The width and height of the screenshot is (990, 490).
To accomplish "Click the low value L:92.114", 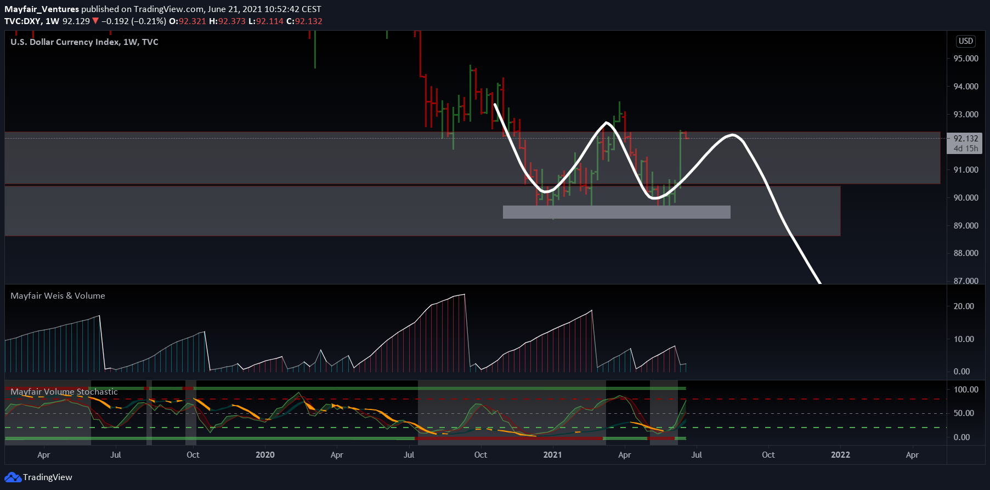I will tap(266, 21).
